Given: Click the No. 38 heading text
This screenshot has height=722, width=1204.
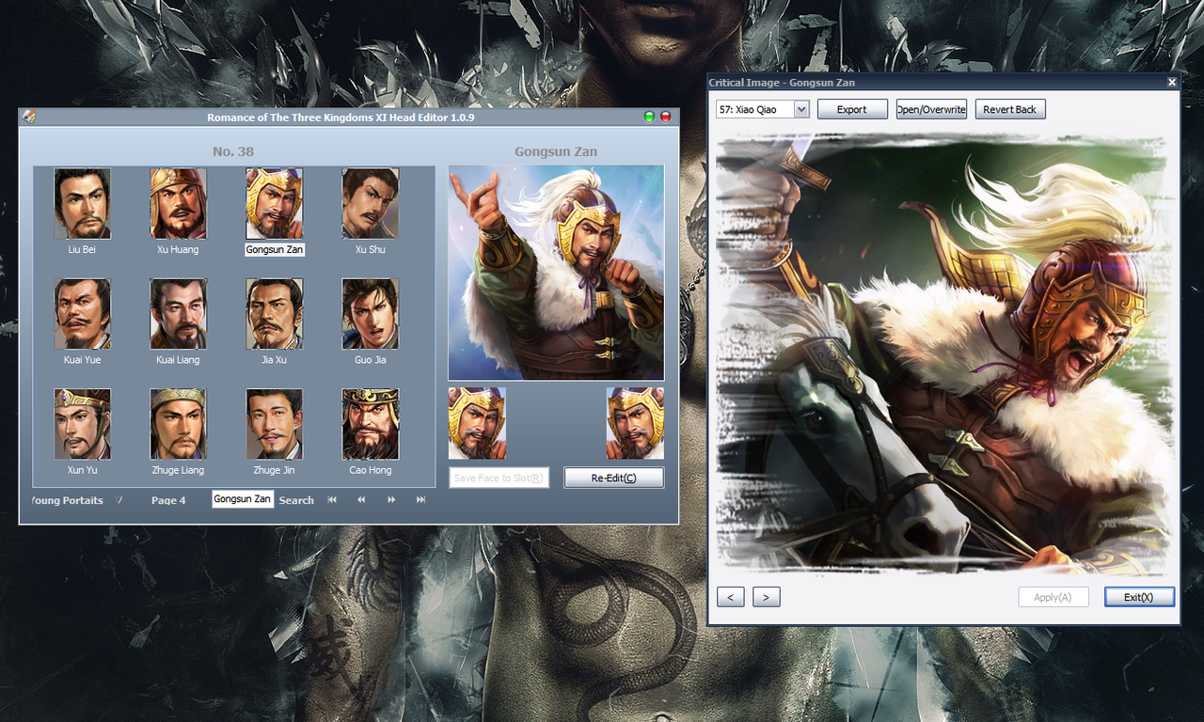Looking at the screenshot, I should [x=233, y=151].
